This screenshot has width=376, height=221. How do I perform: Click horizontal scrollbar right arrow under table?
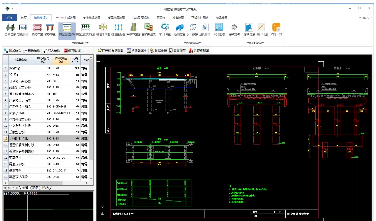click(x=87, y=183)
